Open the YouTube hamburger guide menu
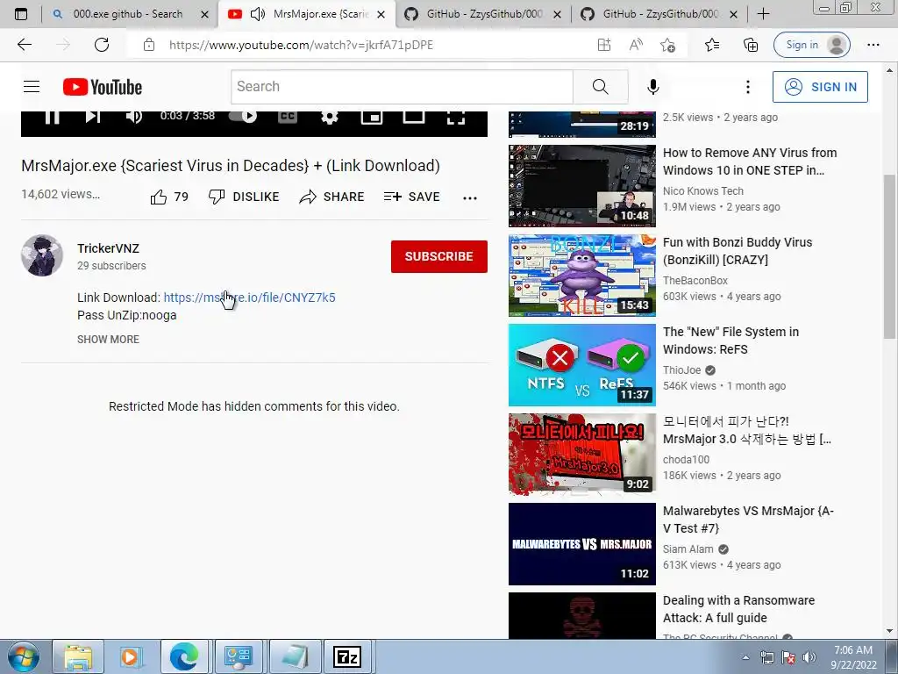The image size is (898, 674). click(x=32, y=87)
